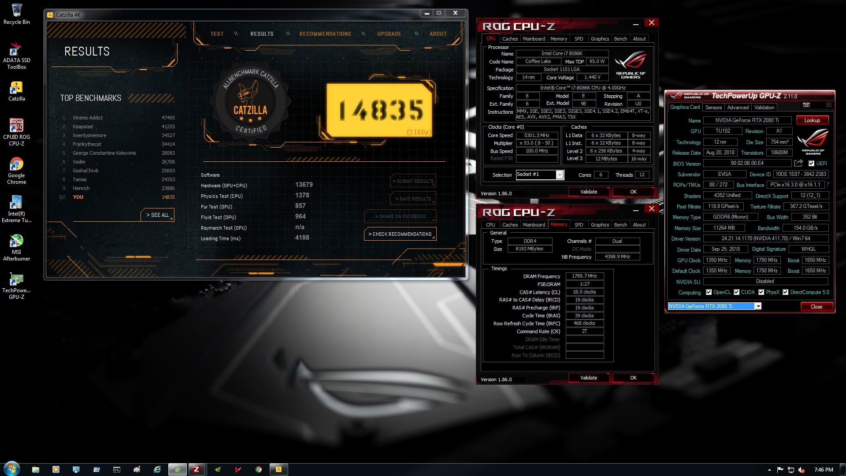Select Kaapstad benchmark entry
The height and width of the screenshot is (476, 846).
(x=118, y=126)
